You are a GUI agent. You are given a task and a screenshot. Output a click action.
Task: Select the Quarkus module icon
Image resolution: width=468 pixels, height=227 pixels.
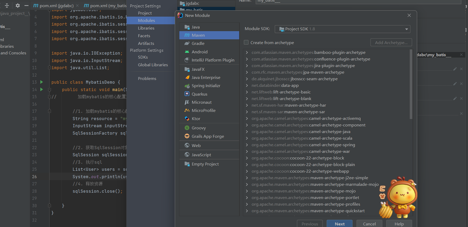[x=187, y=94]
